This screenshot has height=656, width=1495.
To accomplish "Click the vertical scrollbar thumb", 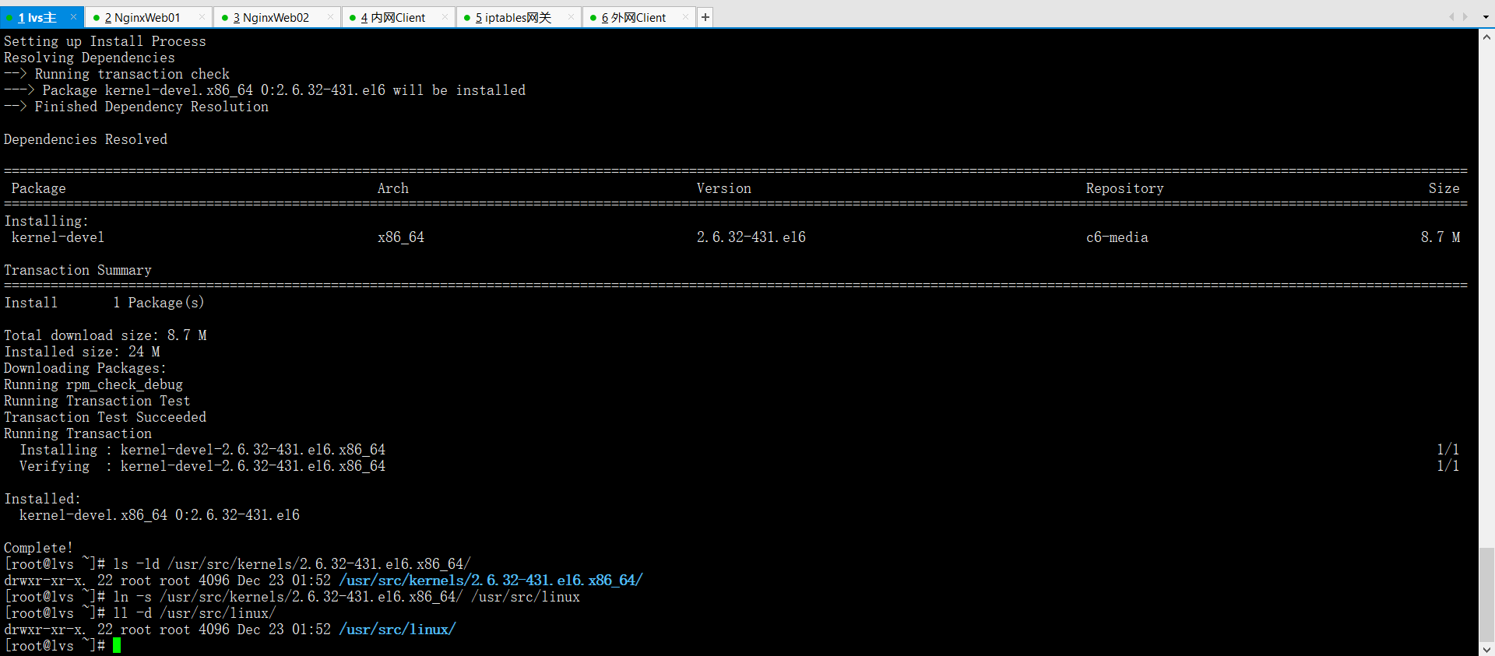I will click(x=1486, y=595).
